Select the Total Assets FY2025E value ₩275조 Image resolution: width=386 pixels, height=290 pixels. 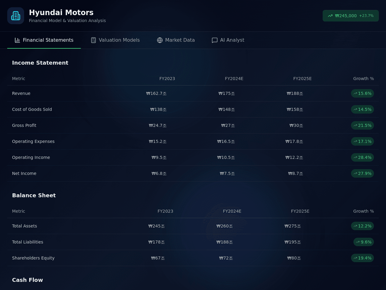293,226
